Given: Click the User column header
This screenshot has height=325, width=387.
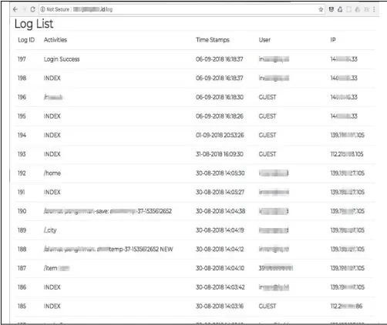Looking at the screenshot, I should pos(264,40).
